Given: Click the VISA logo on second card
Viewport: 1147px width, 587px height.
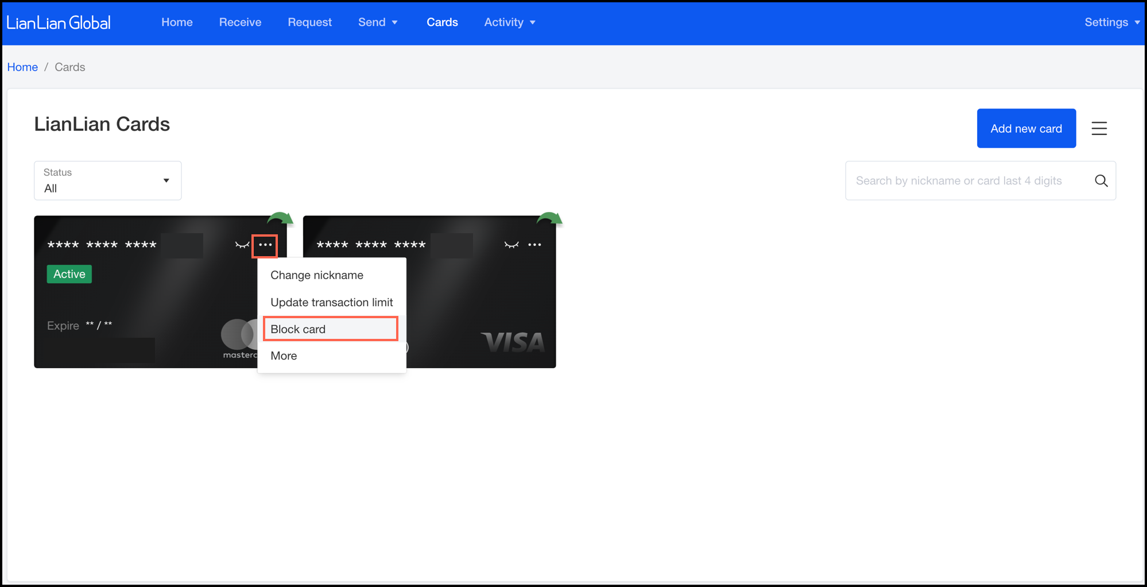Looking at the screenshot, I should coord(512,342).
